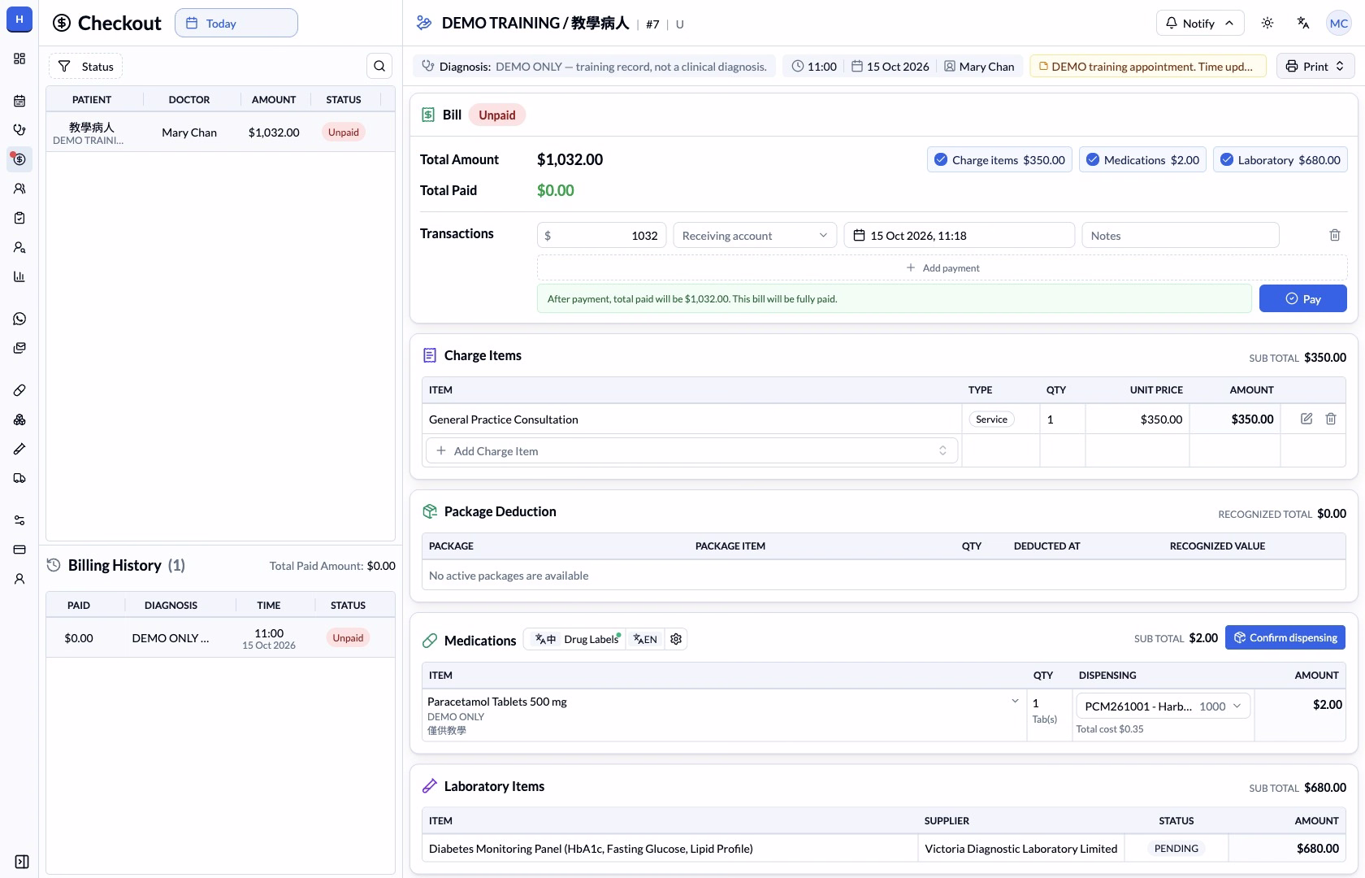Open the bar chart reports icon
Image resolution: width=1365 pixels, height=878 pixels.
[19, 276]
